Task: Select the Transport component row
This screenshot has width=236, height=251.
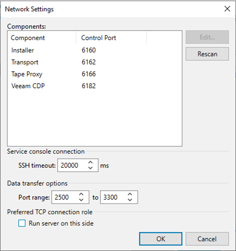Action: 95,62
